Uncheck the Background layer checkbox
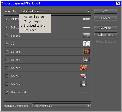 [x=7, y=92]
